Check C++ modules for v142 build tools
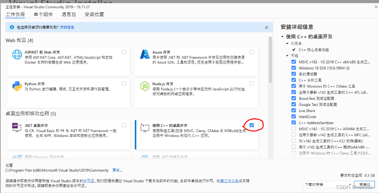379x193 pixels. pyautogui.click(x=293, y=147)
